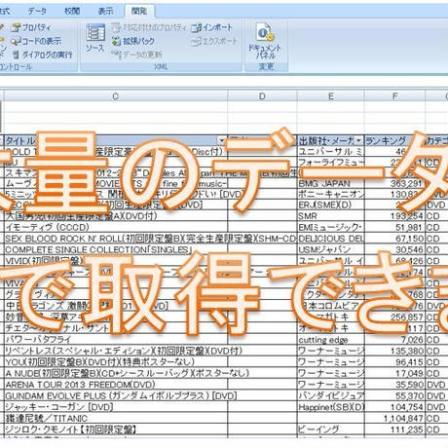The image size is (448, 448).
Task: Select ranking value 111,235
Action: point(394,429)
